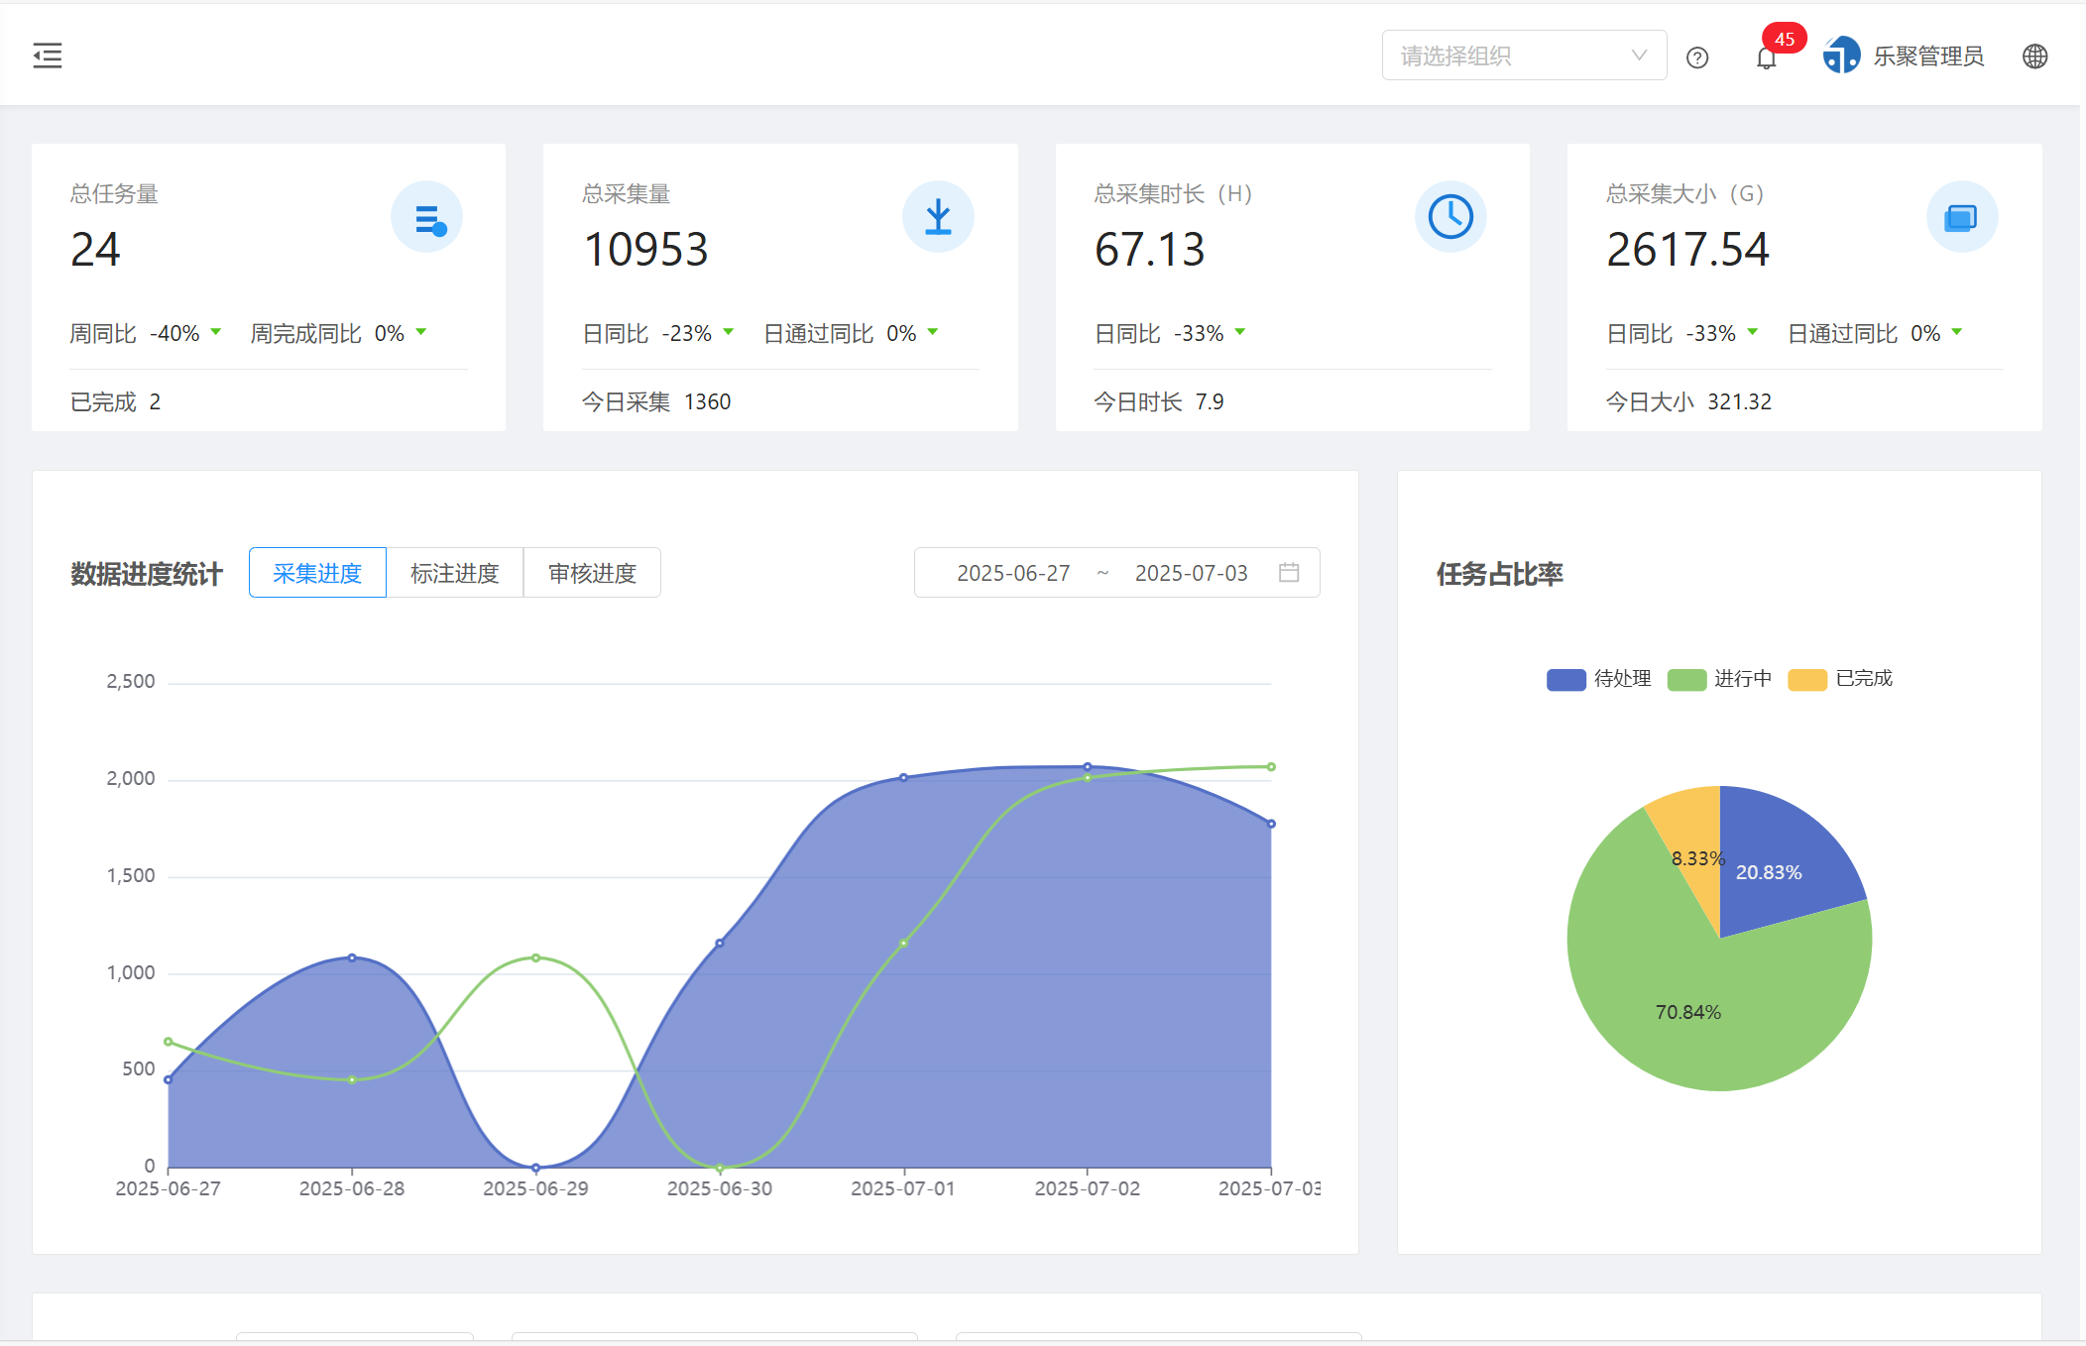2086x1346 pixels.
Task: Open start date 2025-06-27 picker
Action: tap(1013, 573)
